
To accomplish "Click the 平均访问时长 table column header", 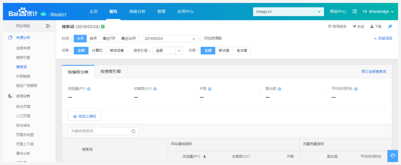I will 371,157.
